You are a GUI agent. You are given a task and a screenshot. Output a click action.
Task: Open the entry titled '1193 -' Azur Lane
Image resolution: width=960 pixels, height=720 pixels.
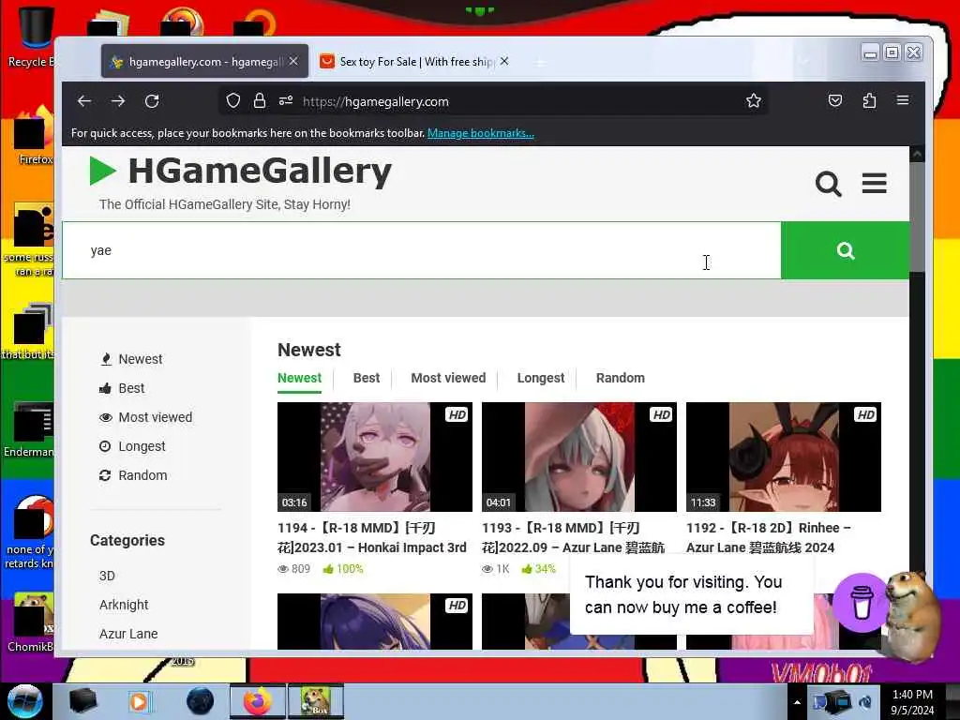(x=573, y=537)
